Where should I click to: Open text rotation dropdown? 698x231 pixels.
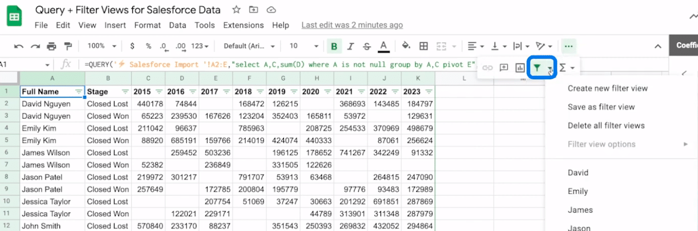(x=544, y=46)
